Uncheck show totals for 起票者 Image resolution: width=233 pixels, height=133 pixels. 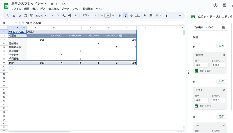[196, 71]
